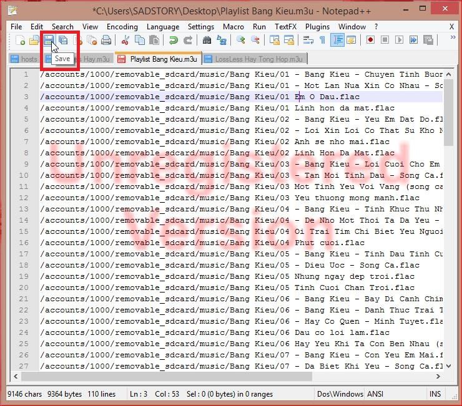The height and width of the screenshot is (406, 462).
Task: Click the horizontal scrollbar thumb
Action: click(x=167, y=376)
